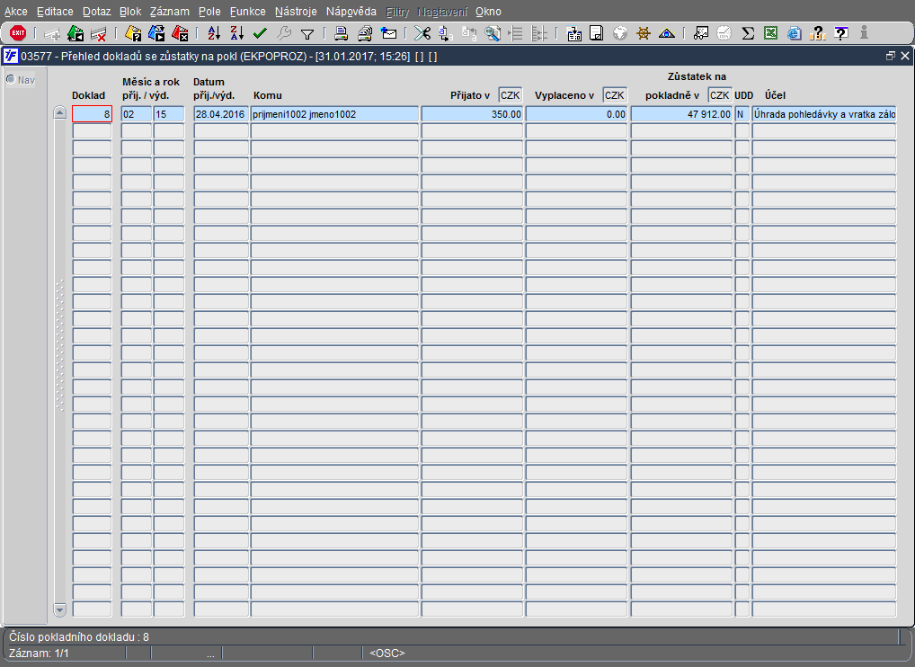Open the Editace menu
This screenshot has height=667, width=915.
(x=55, y=12)
